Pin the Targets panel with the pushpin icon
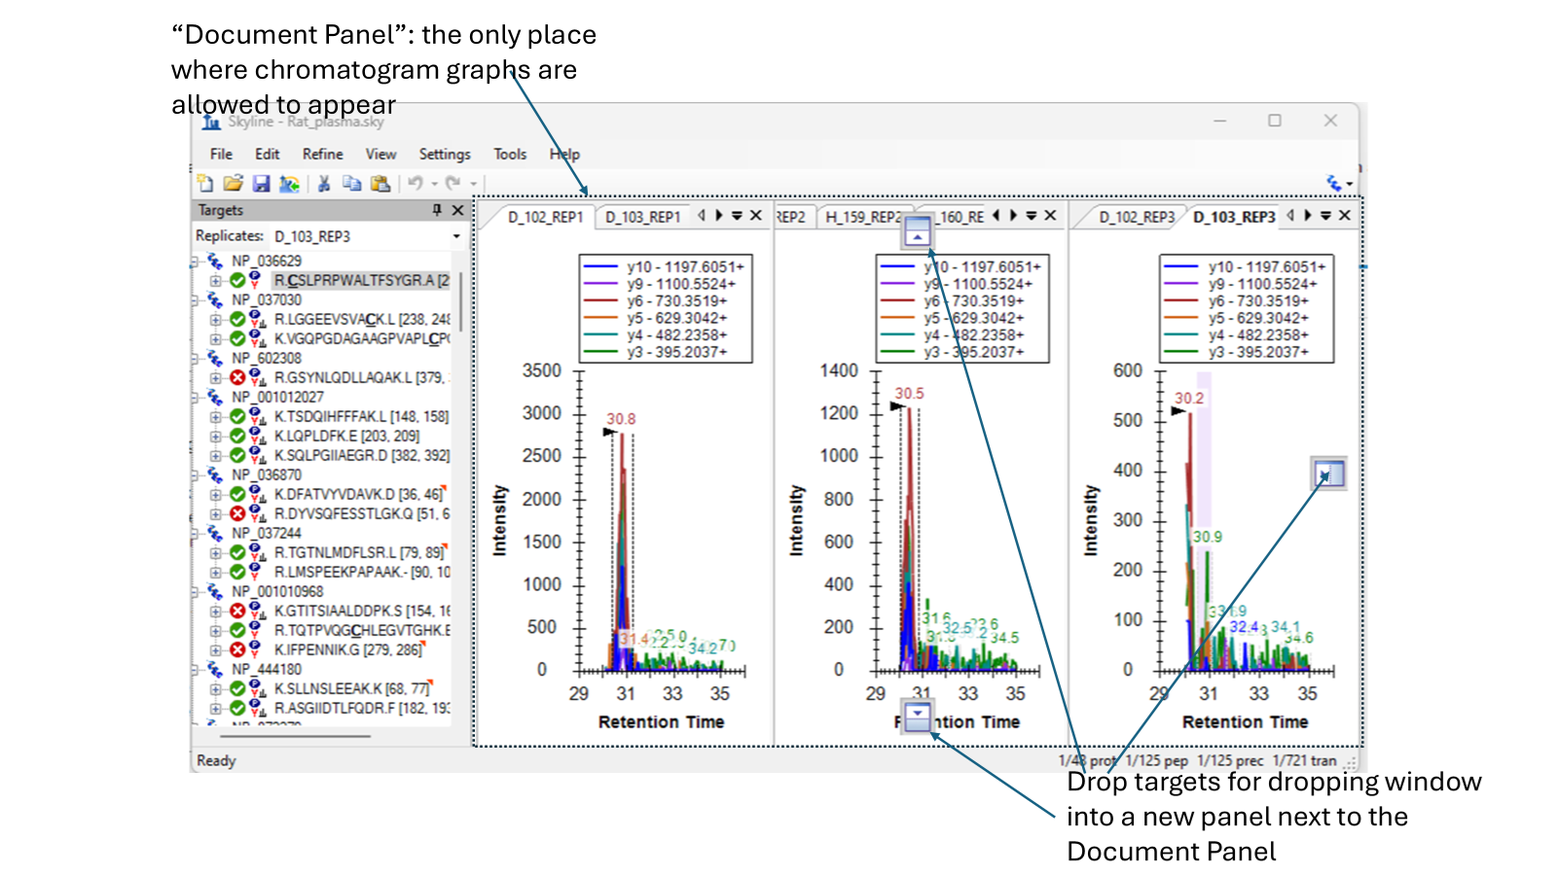Screen dimensions: 1557x875 tap(437, 210)
